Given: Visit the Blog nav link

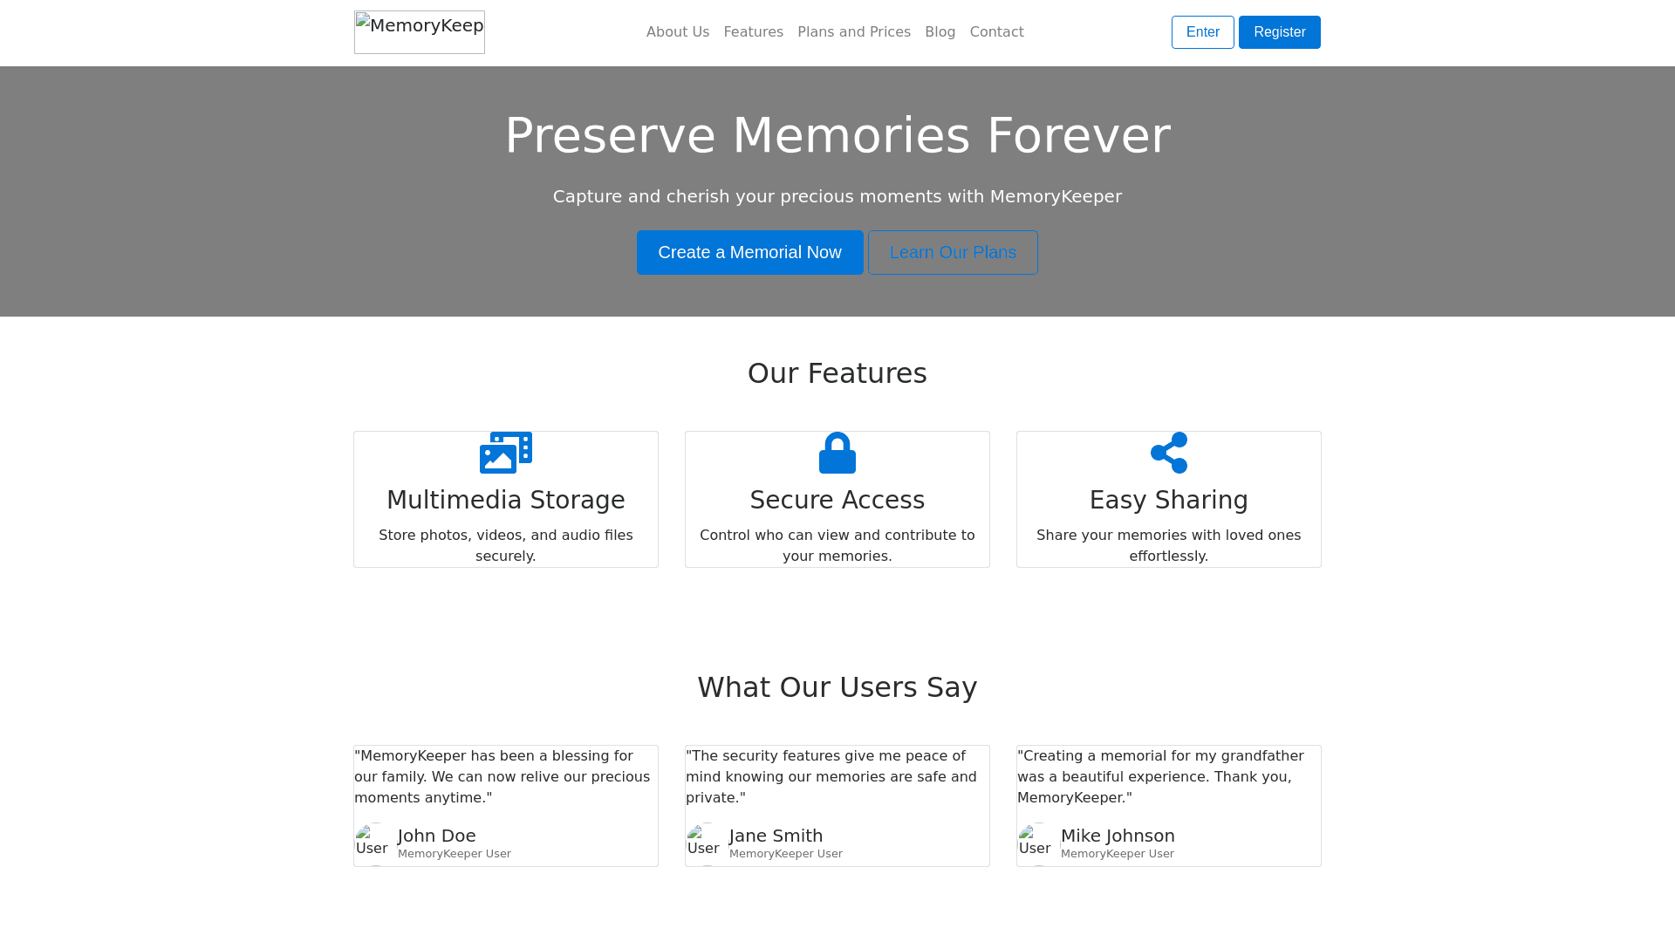Looking at the screenshot, I should click(940, 32).
